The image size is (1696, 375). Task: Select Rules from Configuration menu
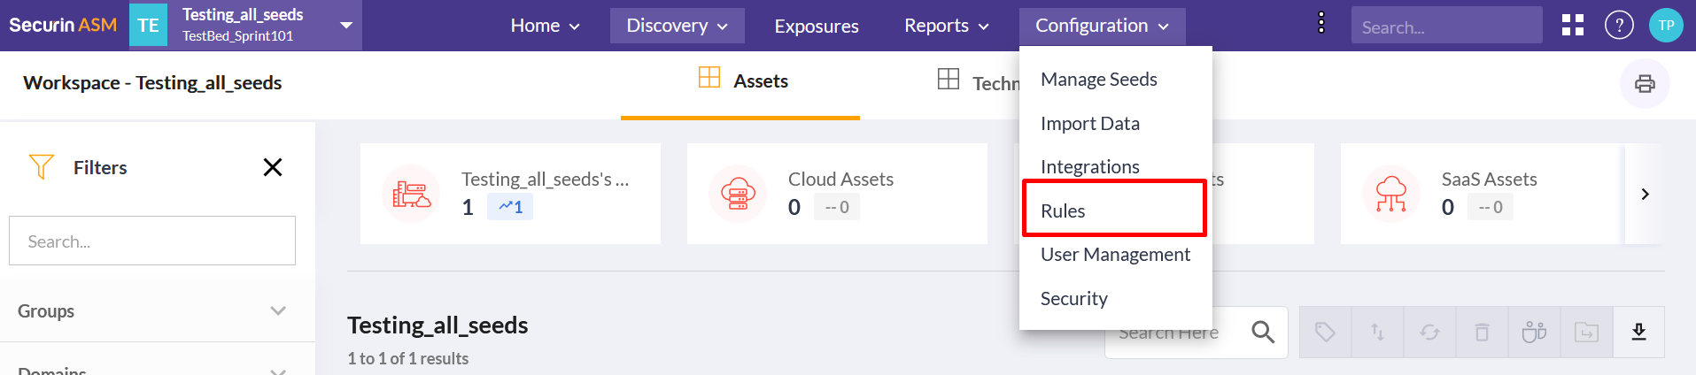click(x=1063, y=210)
